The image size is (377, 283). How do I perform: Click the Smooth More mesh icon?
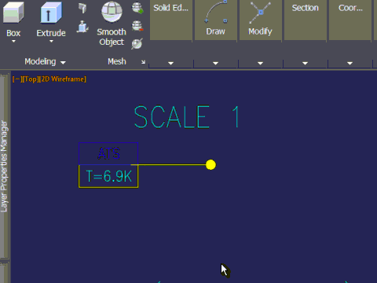(137, 8)
